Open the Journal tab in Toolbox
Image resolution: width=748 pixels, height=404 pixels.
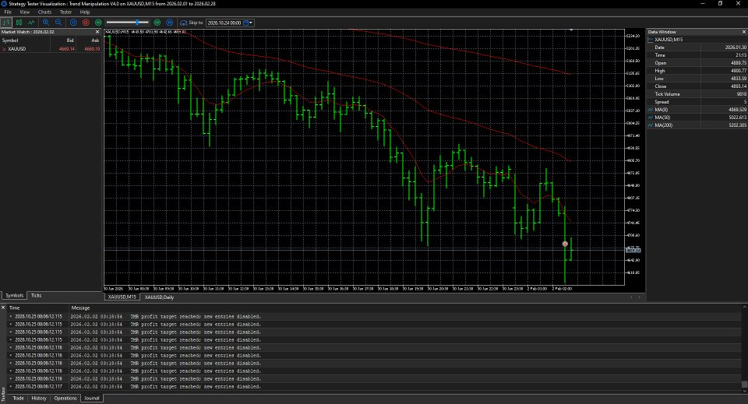tap(92, 399)
